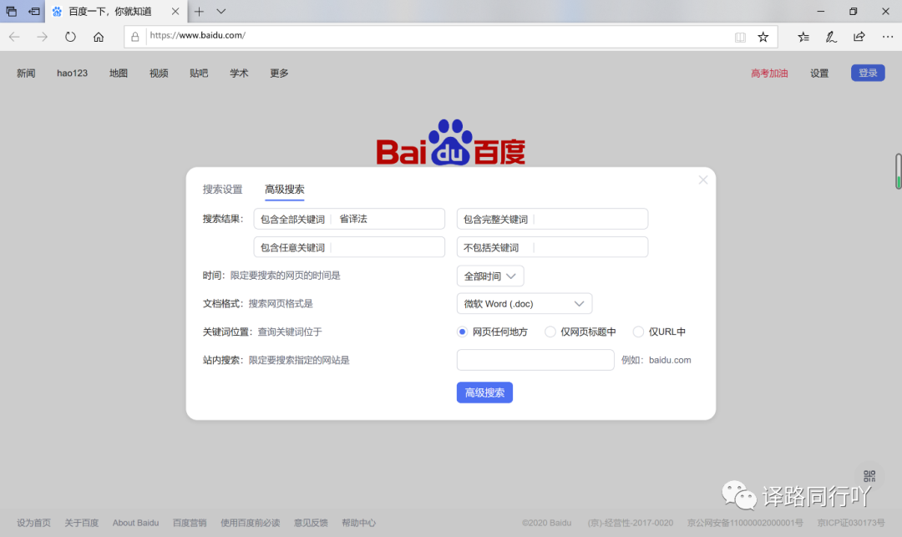Screen dimensions: 902x537
Task: Click About Baidu footer link
Action: 136,523
